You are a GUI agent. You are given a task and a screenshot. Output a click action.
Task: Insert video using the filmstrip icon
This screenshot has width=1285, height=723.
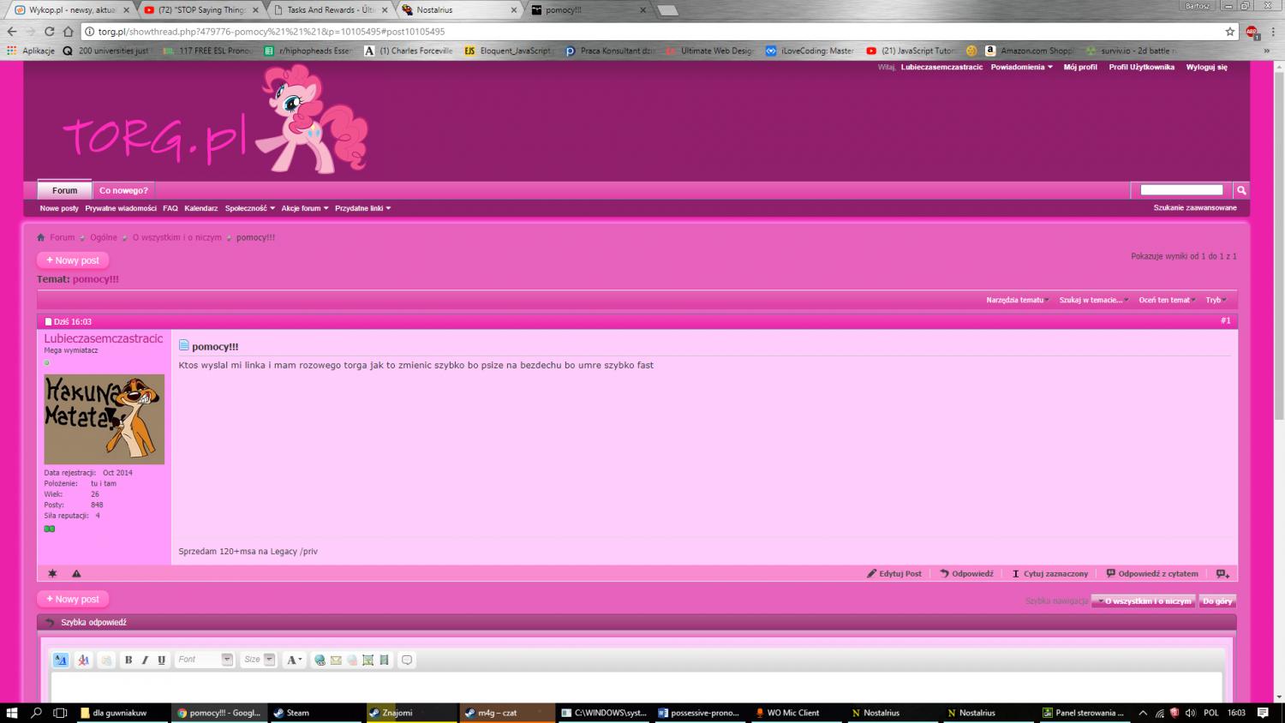pos(384,660)
